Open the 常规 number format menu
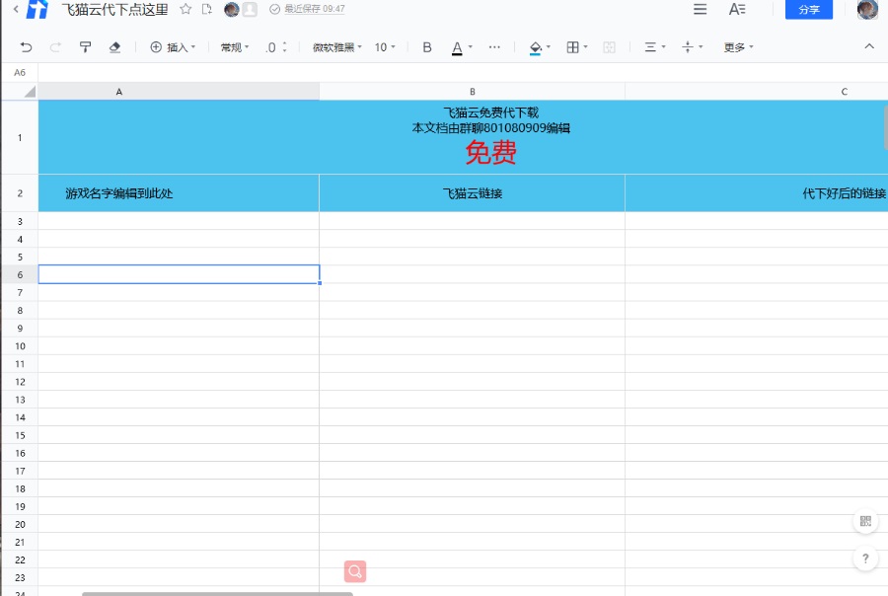This screenshot has height=596, width=888. click(235, 47)
